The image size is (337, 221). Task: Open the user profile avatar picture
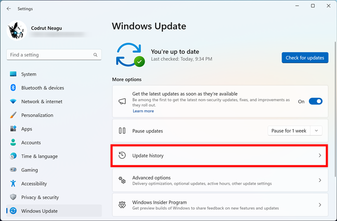(17, 30)
